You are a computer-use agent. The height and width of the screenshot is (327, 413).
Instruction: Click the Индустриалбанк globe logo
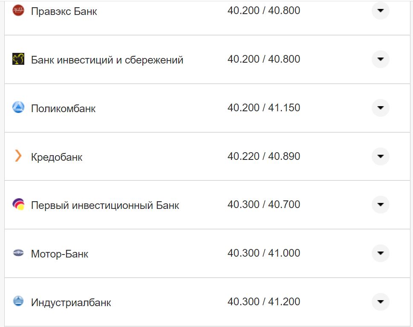17,302
